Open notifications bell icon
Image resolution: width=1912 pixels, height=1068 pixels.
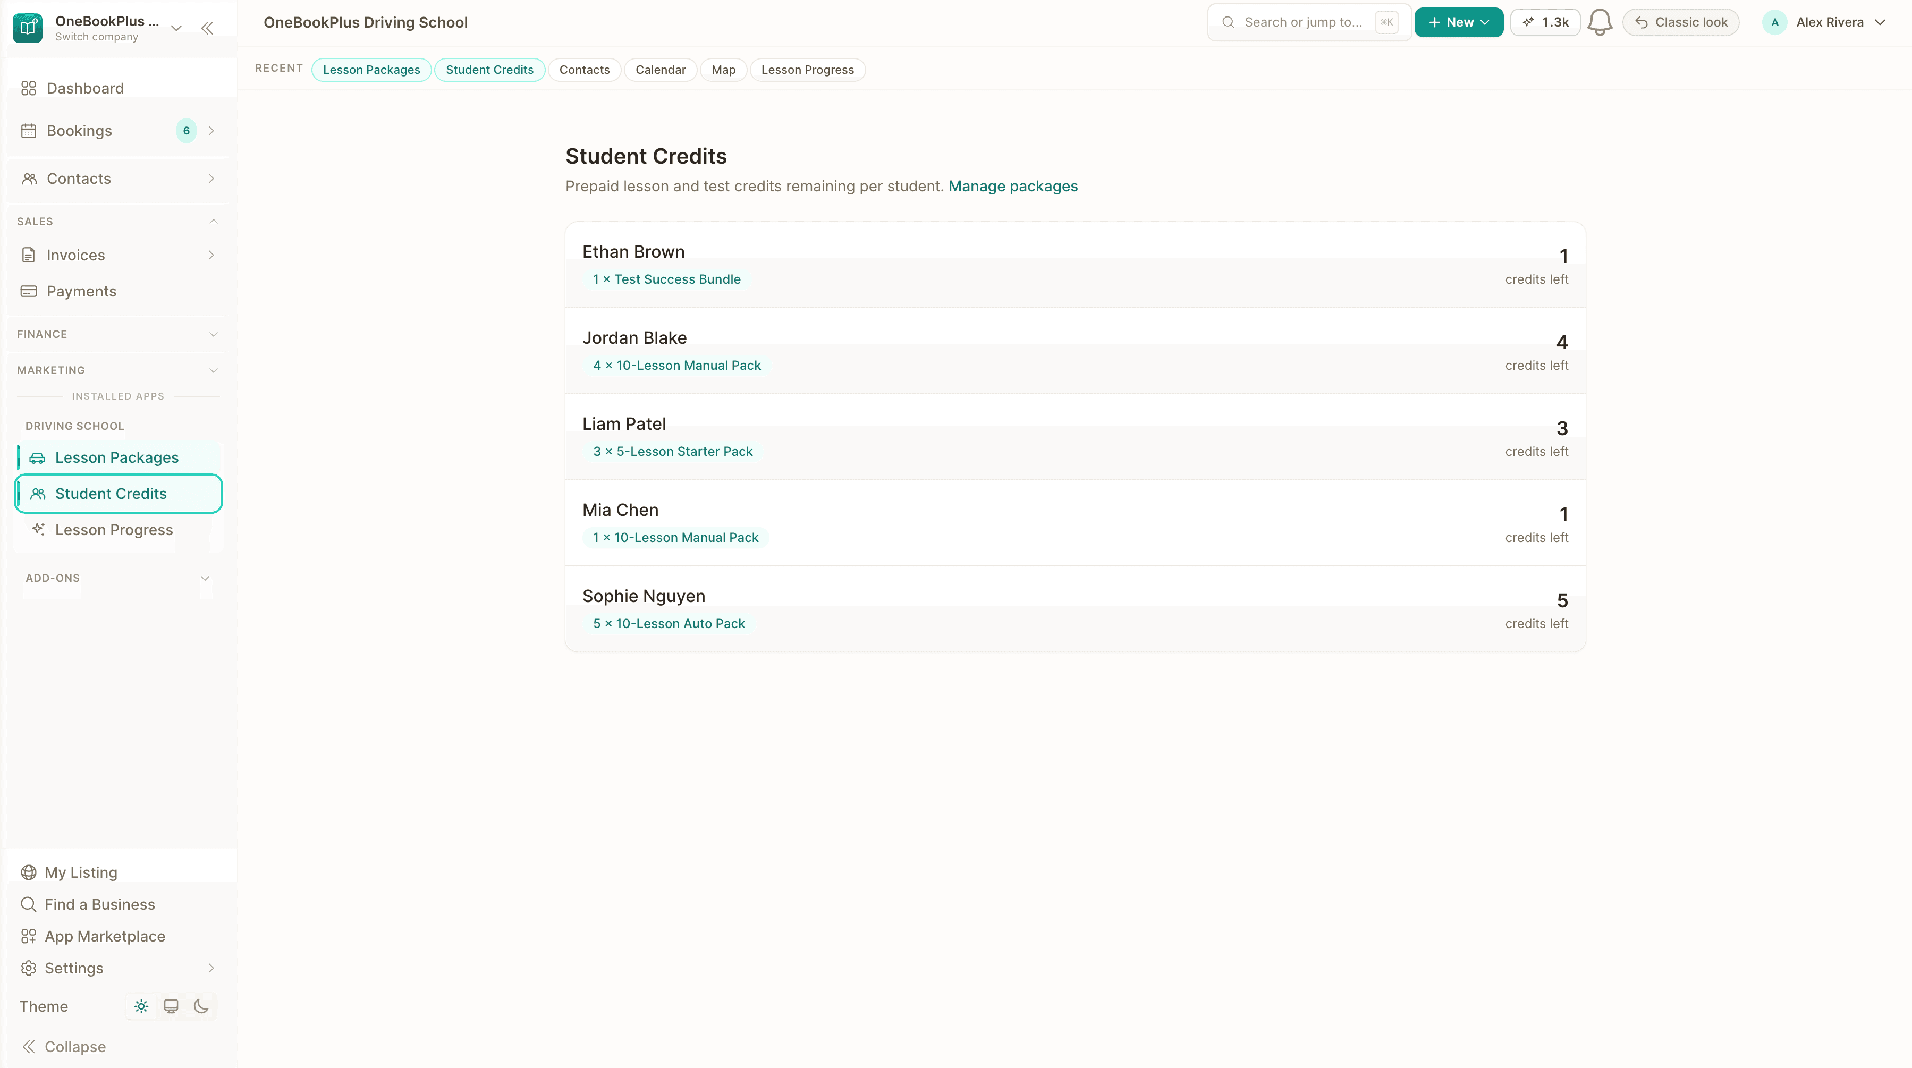1600,22
